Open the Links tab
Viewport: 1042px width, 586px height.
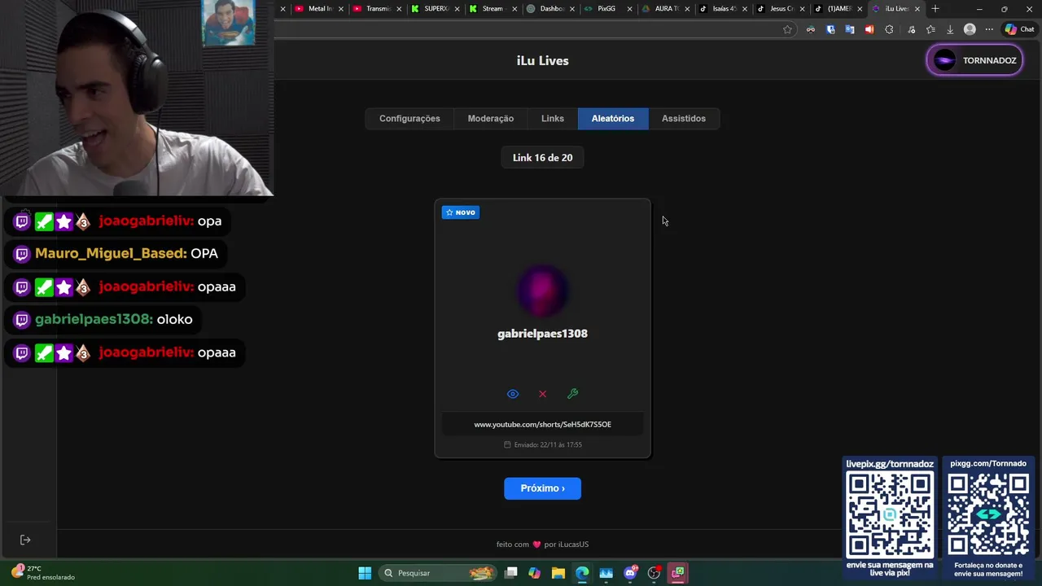coord(553,119)
